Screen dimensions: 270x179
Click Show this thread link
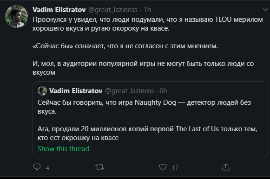[63, 149]
